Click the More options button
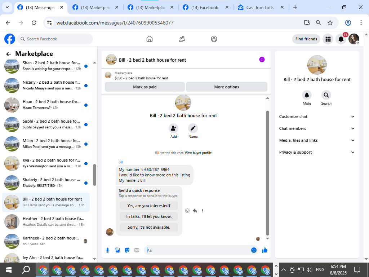This screenshot has height=277, width=369. tap(226, 87)
